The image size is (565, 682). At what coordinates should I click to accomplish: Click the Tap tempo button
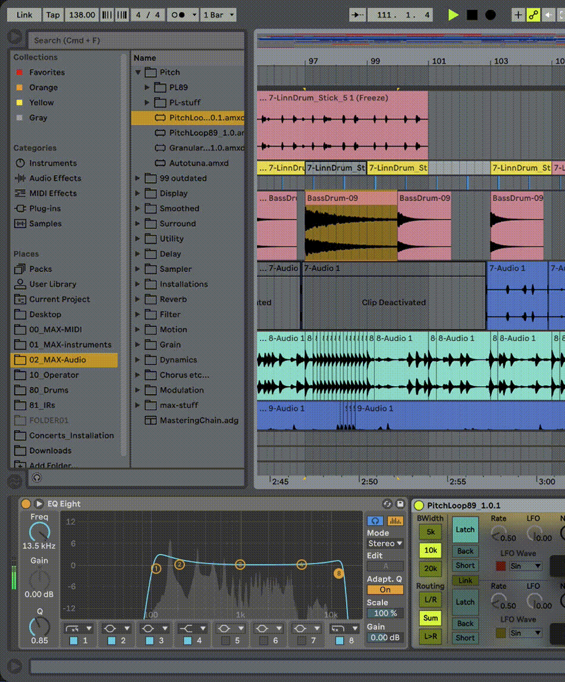[52, 15]
